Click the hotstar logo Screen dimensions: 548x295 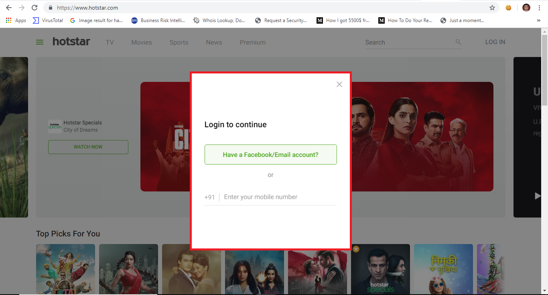(71, 41)
